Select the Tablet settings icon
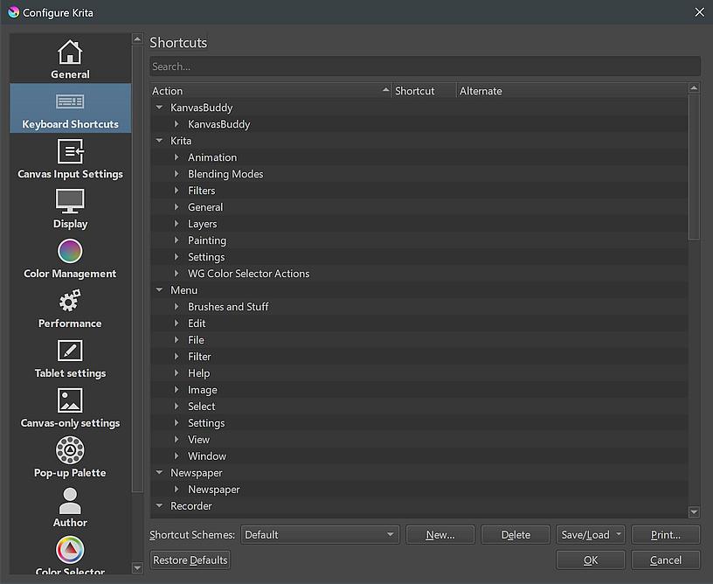 click(x=70, y=351)
